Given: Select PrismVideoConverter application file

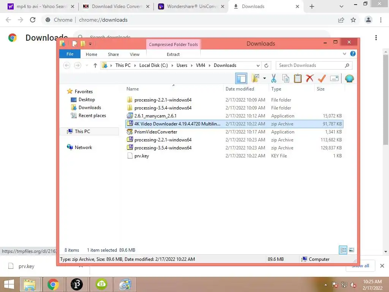Looking at the screenshot, I should 155,132.
